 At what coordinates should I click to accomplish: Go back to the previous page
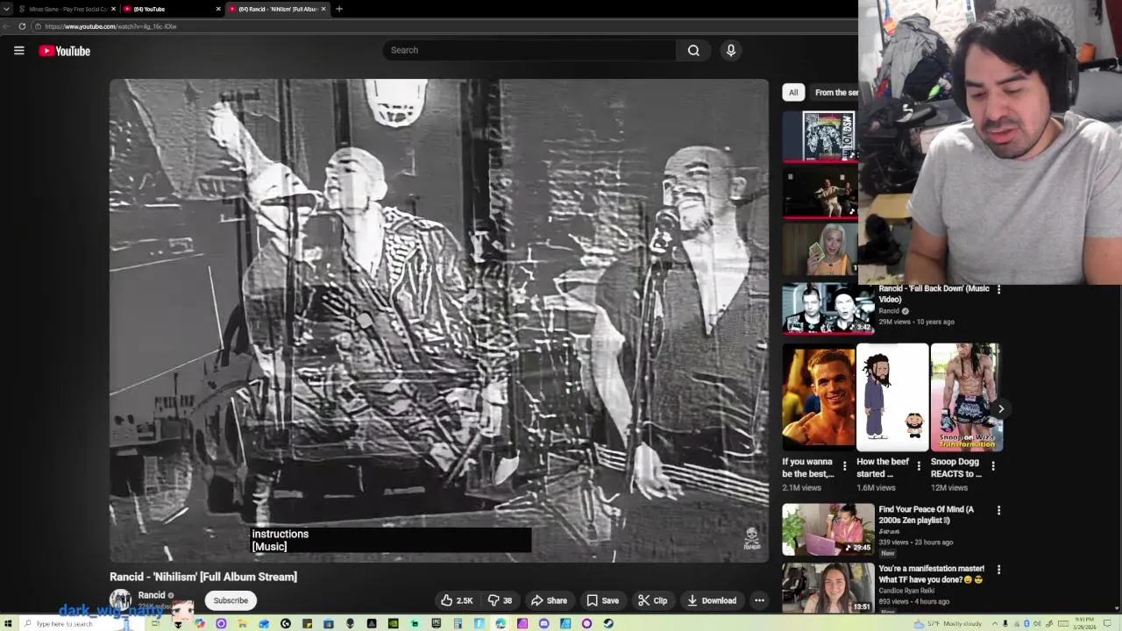(x=8, y=26)
